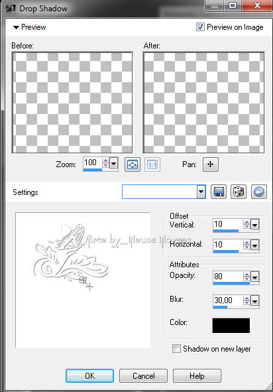Click the Reset to default arrow icon
Image resolution: width=273 pixels, height=392 pixels.
[x=259, y=192]
